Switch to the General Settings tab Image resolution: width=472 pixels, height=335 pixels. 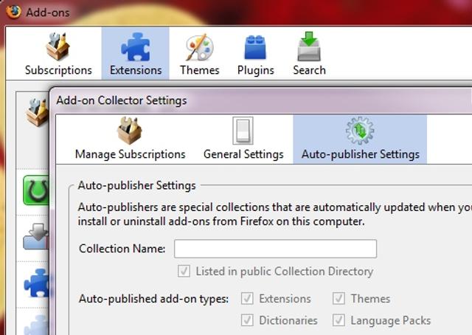pyautogui.click(x=243, y=139)
